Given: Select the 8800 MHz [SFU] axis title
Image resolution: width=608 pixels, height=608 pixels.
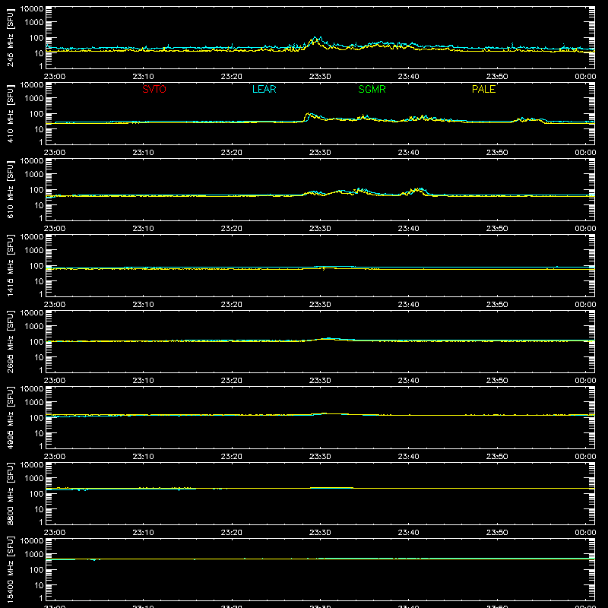Looking at the screenshot, I should coord(10,493).
